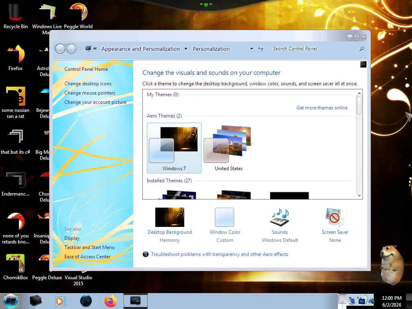This screenshot has height=309, width=412.
Task: Select 'some russian ran a rat' desktop icon
Action: [15, 103]
